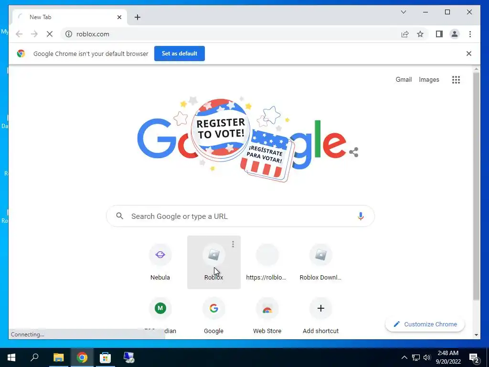Select the New Tab browser tab
The height and width of the screenshot is (367, 489).
[70, 17]
